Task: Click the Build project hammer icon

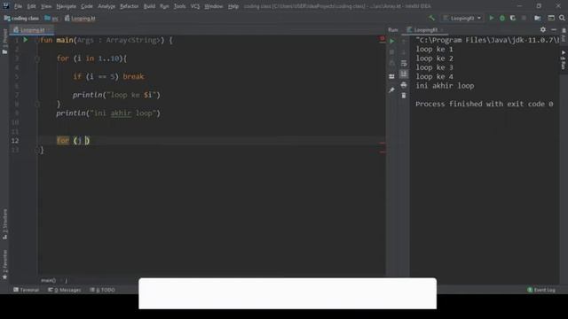Action: pos(431,18)
